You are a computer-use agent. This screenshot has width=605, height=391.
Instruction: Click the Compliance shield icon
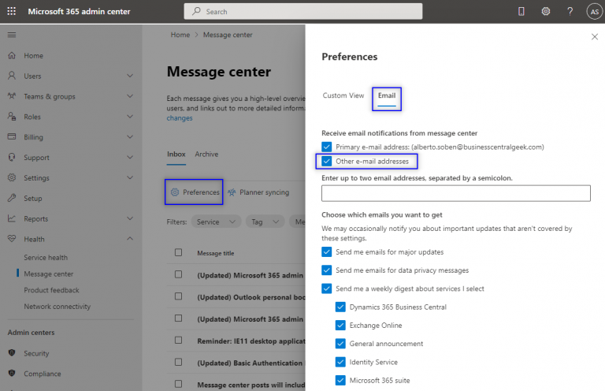click(x=12, y=373)
